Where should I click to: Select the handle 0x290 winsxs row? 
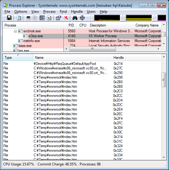point(82,73)
